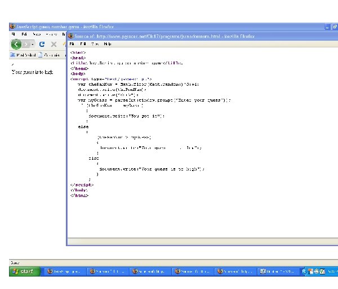Screen dimensions: 338x289
Task: Open the Windows Start menu
Action: tap(25, 272)
